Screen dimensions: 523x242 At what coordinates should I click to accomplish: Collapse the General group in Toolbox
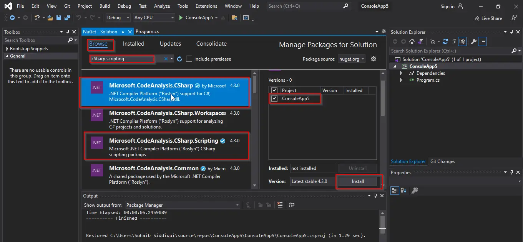7,56
